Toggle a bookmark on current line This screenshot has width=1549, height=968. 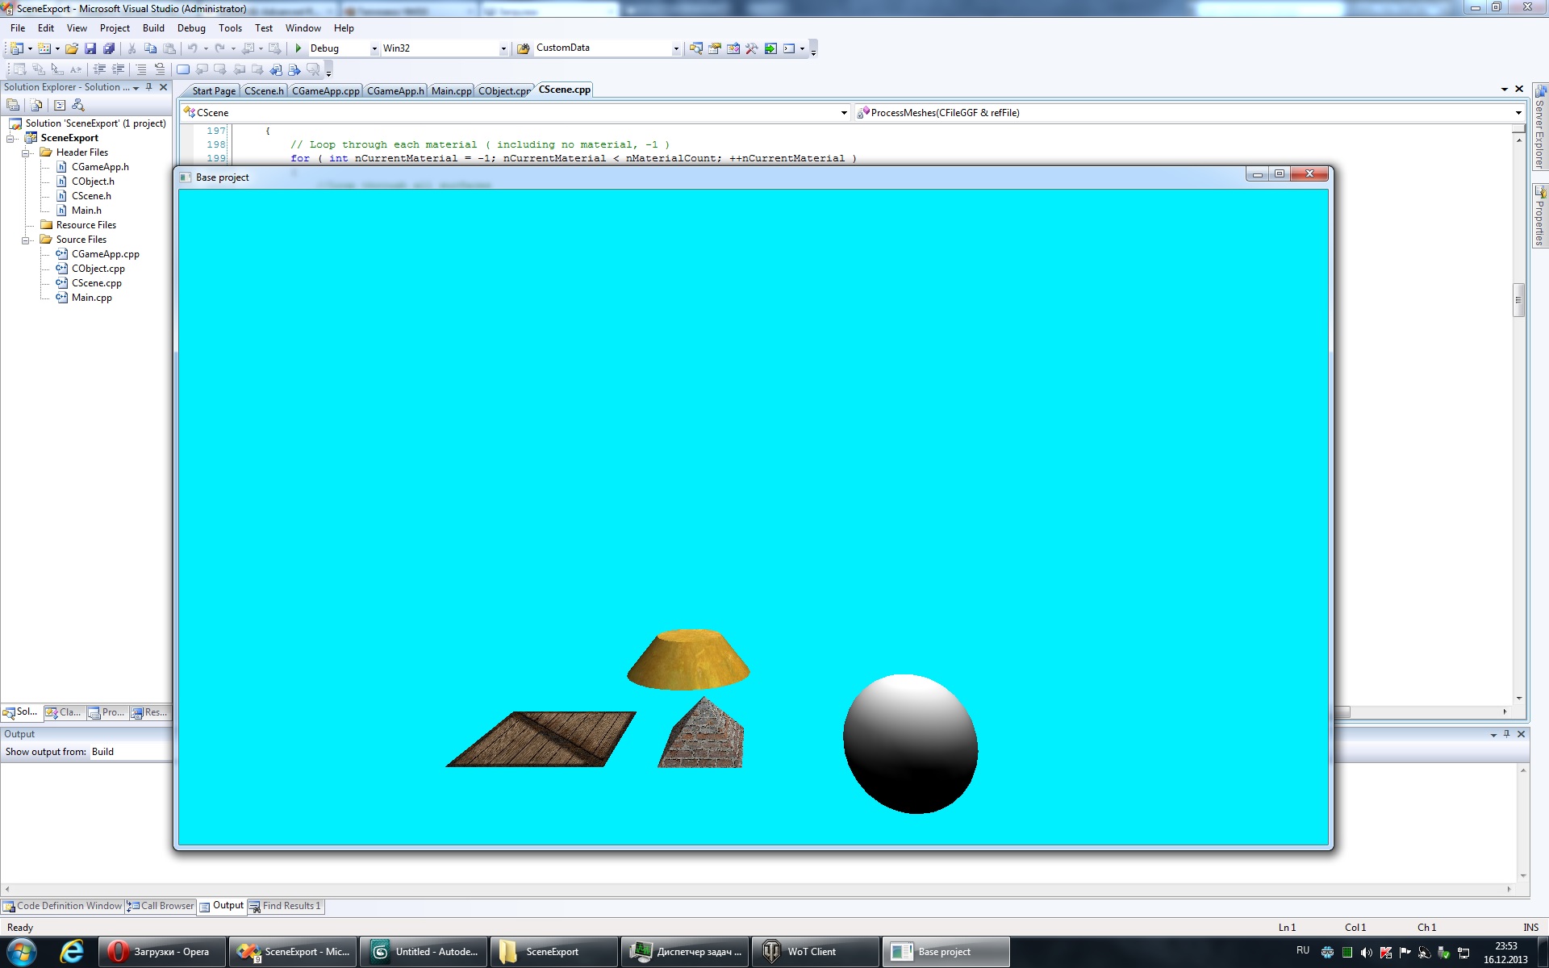[x=183, y=69]
